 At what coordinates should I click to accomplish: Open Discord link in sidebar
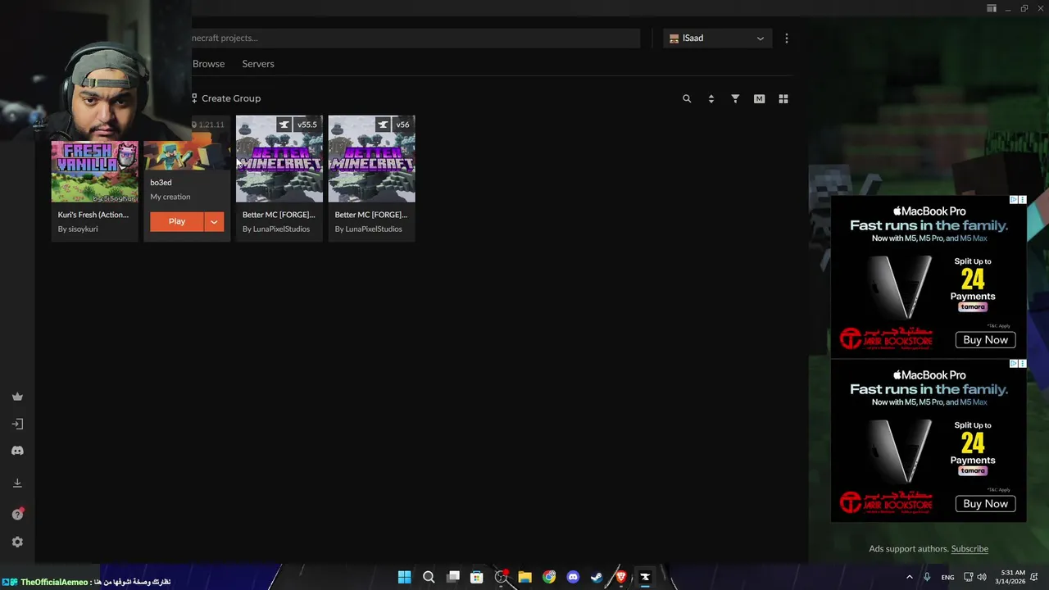click(x=17, y=451)
